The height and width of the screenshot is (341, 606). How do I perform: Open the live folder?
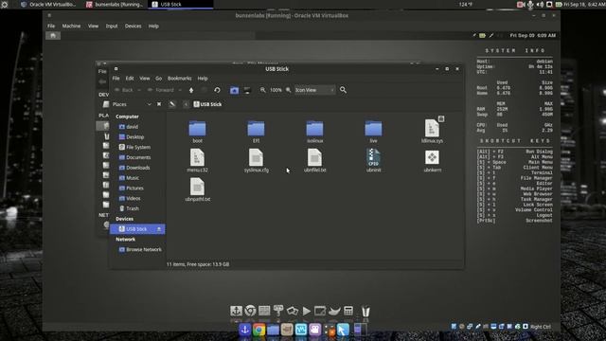pos(373,132)
